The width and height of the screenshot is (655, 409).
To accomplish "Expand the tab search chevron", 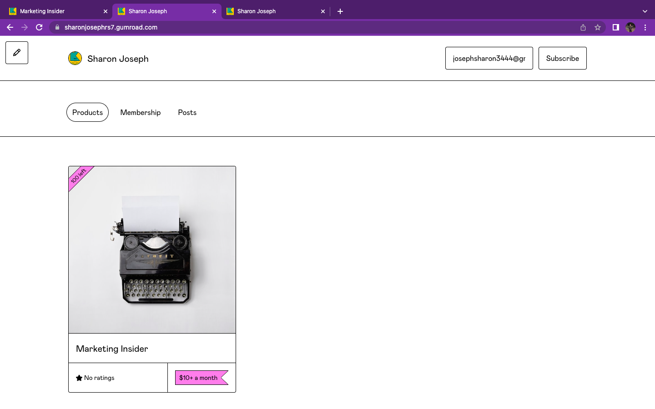I will click(x=645, y=11).
